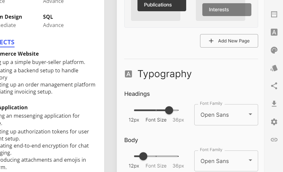The width and height of the screenshot is (283, 172).
Task: Click the Chat Application project title
Action: click(14, 107)
